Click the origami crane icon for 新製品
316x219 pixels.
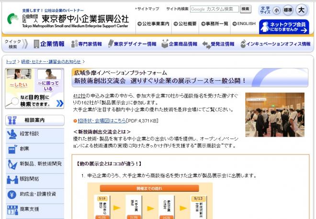point(12,164)
